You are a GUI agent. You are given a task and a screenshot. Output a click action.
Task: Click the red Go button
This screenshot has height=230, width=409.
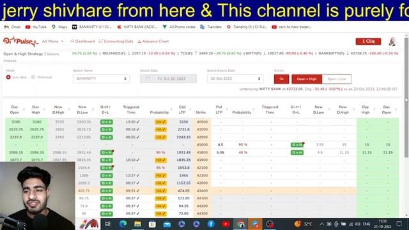(281, 79)
